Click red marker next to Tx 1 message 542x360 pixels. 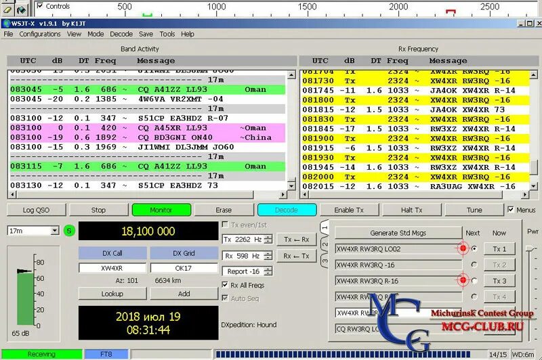click(463, 248)
